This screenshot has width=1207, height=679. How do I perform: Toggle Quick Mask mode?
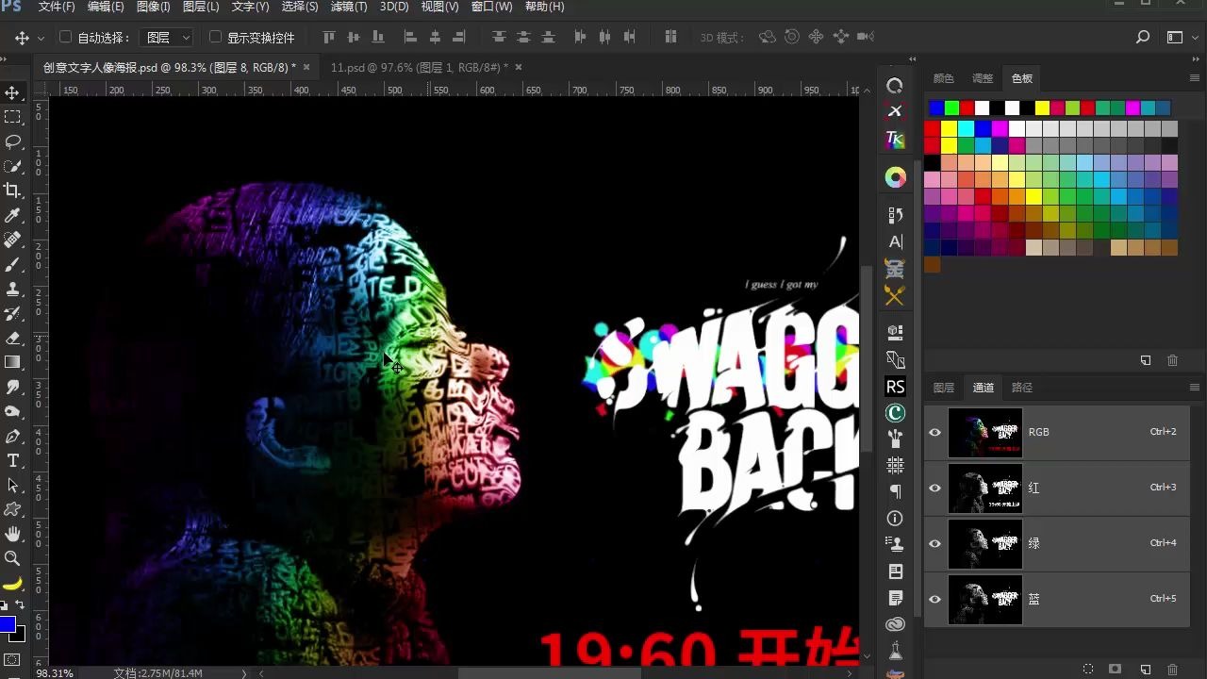[12, 659]
